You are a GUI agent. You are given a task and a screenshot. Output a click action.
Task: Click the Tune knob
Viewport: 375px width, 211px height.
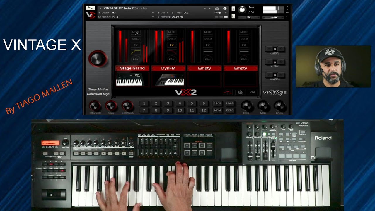coord(242,10)
